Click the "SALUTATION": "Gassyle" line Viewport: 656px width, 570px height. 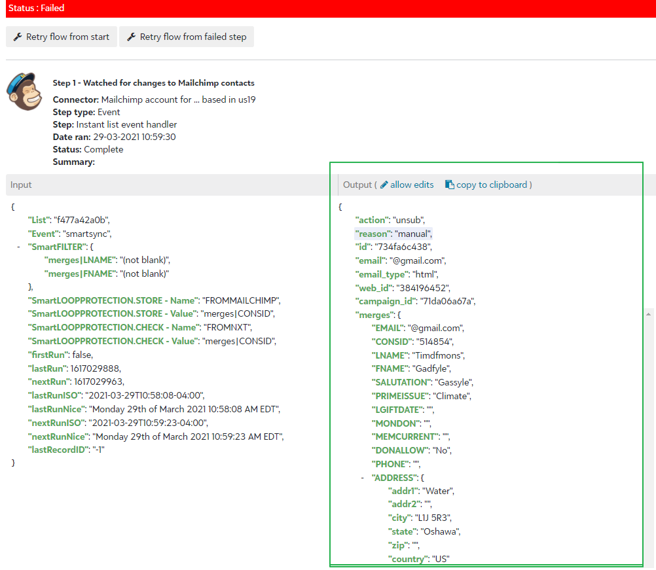(422, 382)
